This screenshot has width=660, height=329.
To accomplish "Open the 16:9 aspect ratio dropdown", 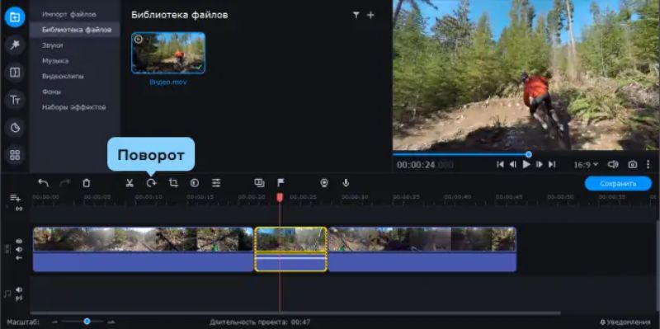I will pos(586,165).
